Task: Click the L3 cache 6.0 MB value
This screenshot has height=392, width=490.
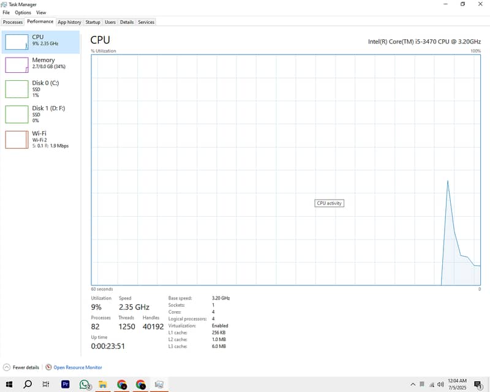Action: [219, 346]
